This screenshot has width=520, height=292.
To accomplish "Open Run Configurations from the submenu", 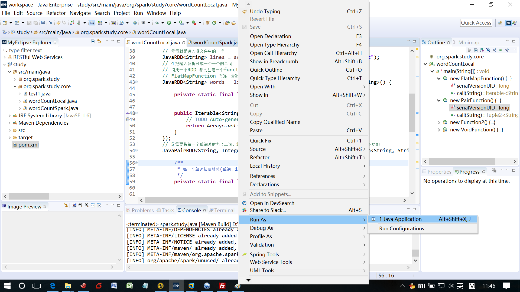I will [403, 228].
